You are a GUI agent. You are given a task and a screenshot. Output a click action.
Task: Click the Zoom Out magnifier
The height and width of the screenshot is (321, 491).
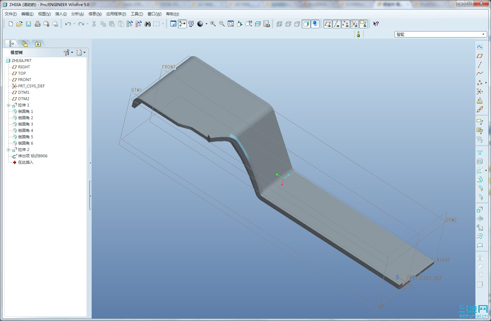pyautogui.click(x=222, y=24)
